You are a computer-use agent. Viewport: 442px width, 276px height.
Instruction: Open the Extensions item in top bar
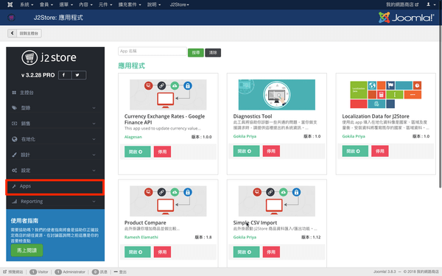(130, 4)
